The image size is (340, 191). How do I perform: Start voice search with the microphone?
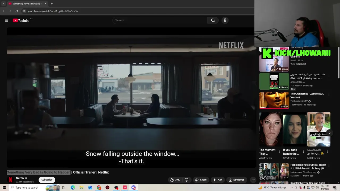point(225,20)
